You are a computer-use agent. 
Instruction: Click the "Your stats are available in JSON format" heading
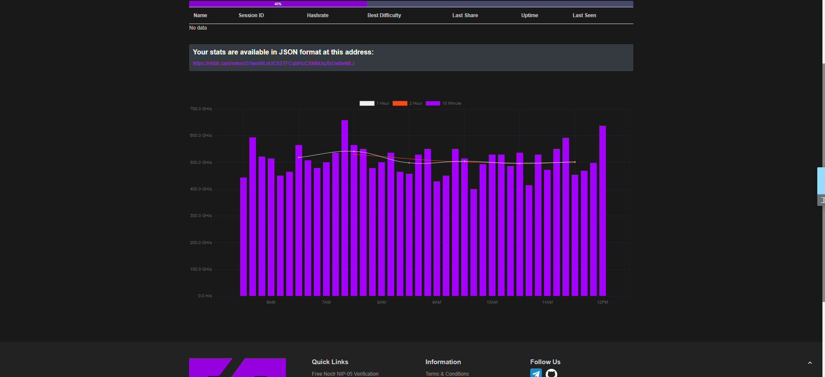coord(283,52)
